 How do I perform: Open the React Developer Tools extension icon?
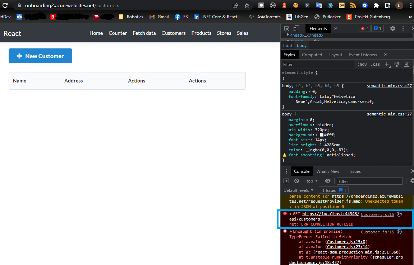coord(330,5)
